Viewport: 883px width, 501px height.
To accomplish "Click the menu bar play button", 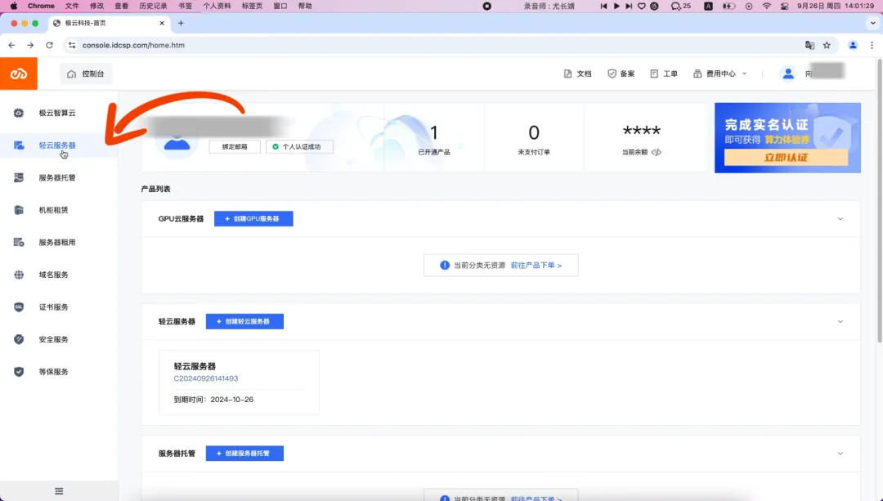I will pos(616,6).
